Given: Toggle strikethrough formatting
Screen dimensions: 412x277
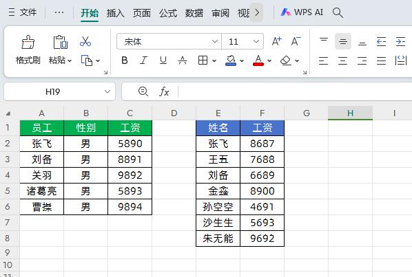Looking at the screenshot, I should 183,60.
